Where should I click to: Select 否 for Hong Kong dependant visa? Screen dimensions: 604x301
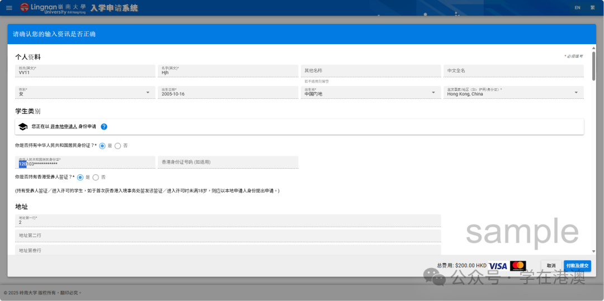coord(96,177)
